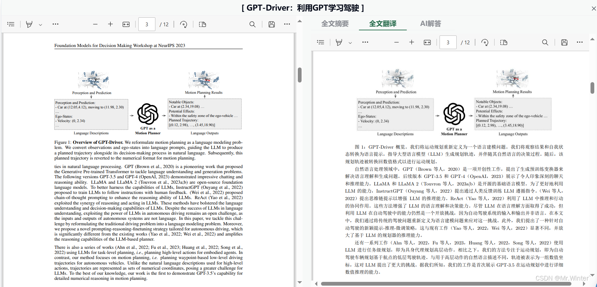The image size is (597, 287).
Task: Click left arrow of right horizontal scrollbar
Action: pyautogui.click(x=316, y=284)
